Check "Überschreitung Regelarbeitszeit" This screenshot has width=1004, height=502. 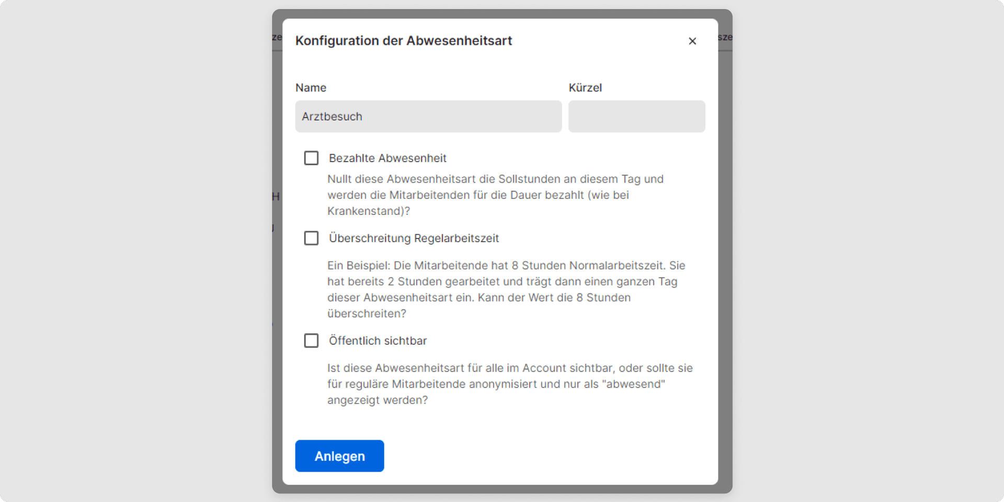tap(311, 238)
